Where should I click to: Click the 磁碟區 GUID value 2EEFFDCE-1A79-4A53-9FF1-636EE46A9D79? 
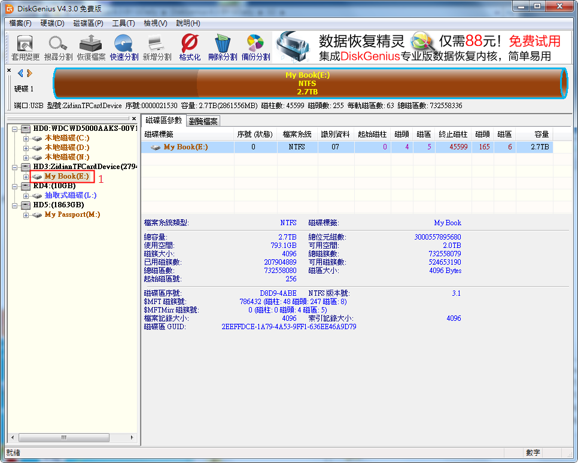[x=289, y=327]
